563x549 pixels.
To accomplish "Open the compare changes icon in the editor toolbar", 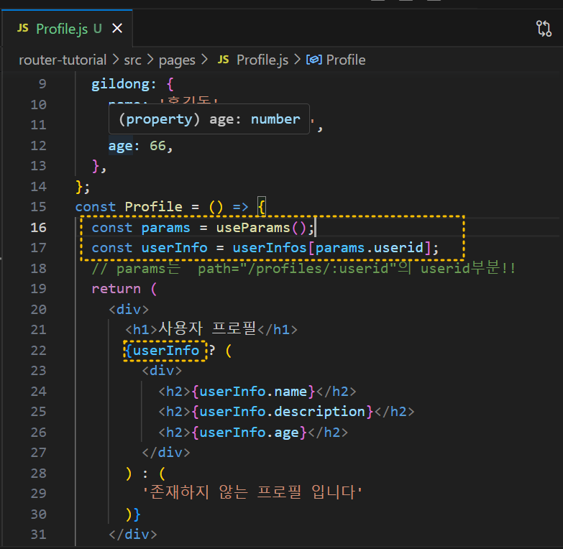I will tap(544, 28).
